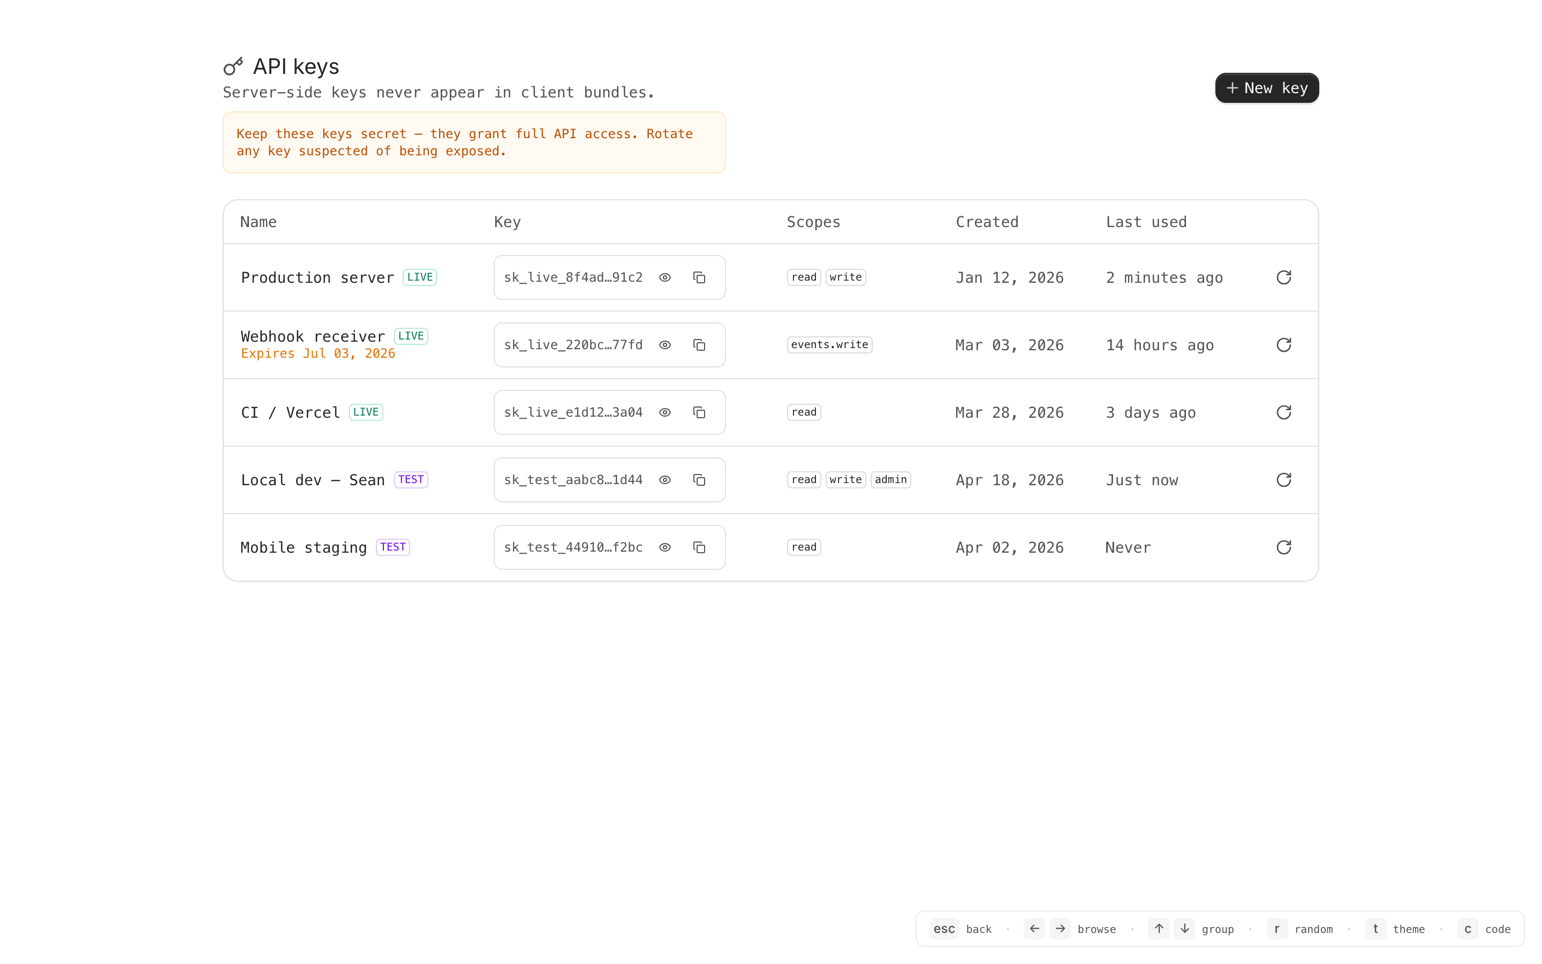Show the Webhook receiver key value
Image resolution: width=1542 pixels, height=964 pixels.
pos(664,345)
